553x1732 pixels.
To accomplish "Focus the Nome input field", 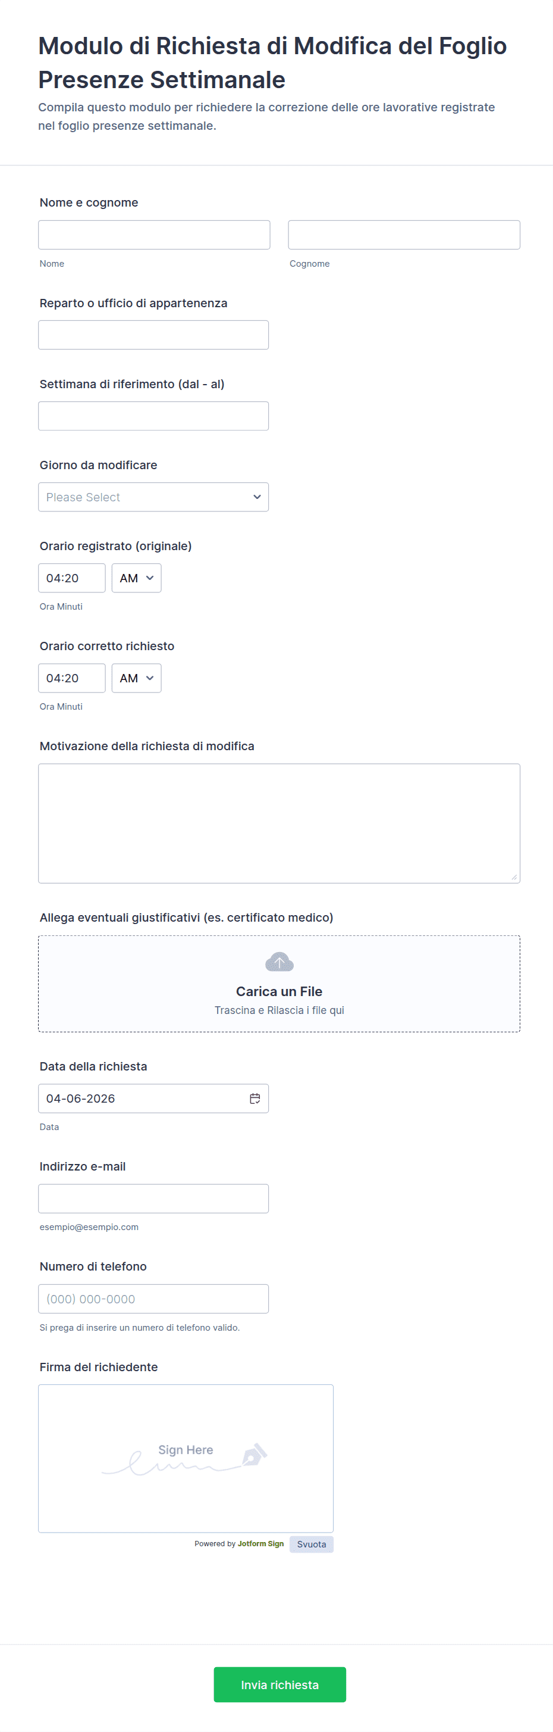I will (153, 235).
